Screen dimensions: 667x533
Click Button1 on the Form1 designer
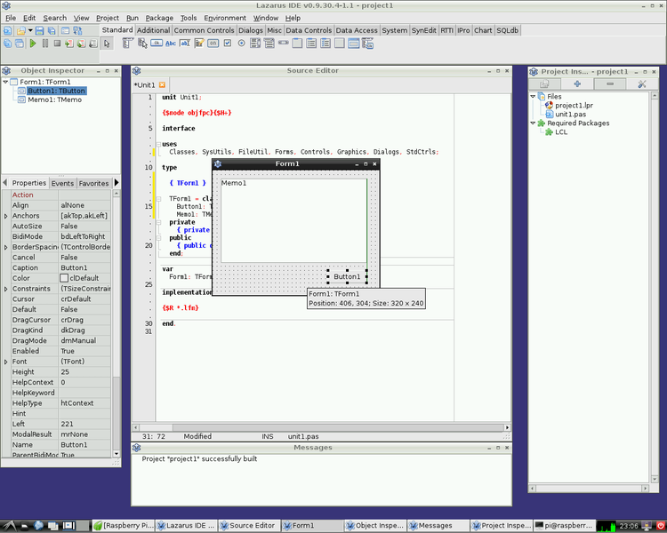pyautogui.click(x=347, y=276)
